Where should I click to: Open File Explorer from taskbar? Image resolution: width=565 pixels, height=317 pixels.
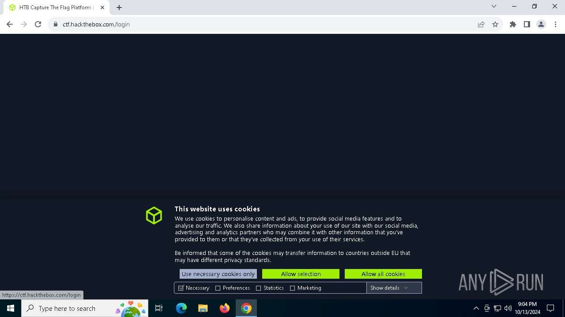[x=203, y=308]
